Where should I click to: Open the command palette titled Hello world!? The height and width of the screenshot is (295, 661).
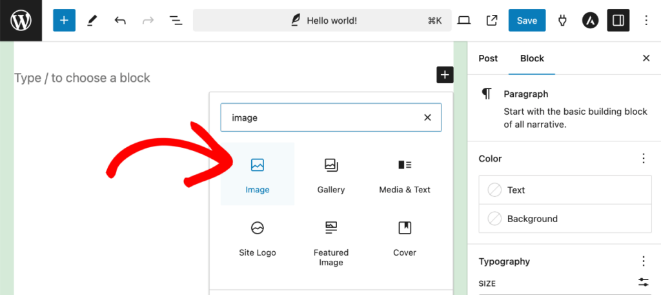322,20
